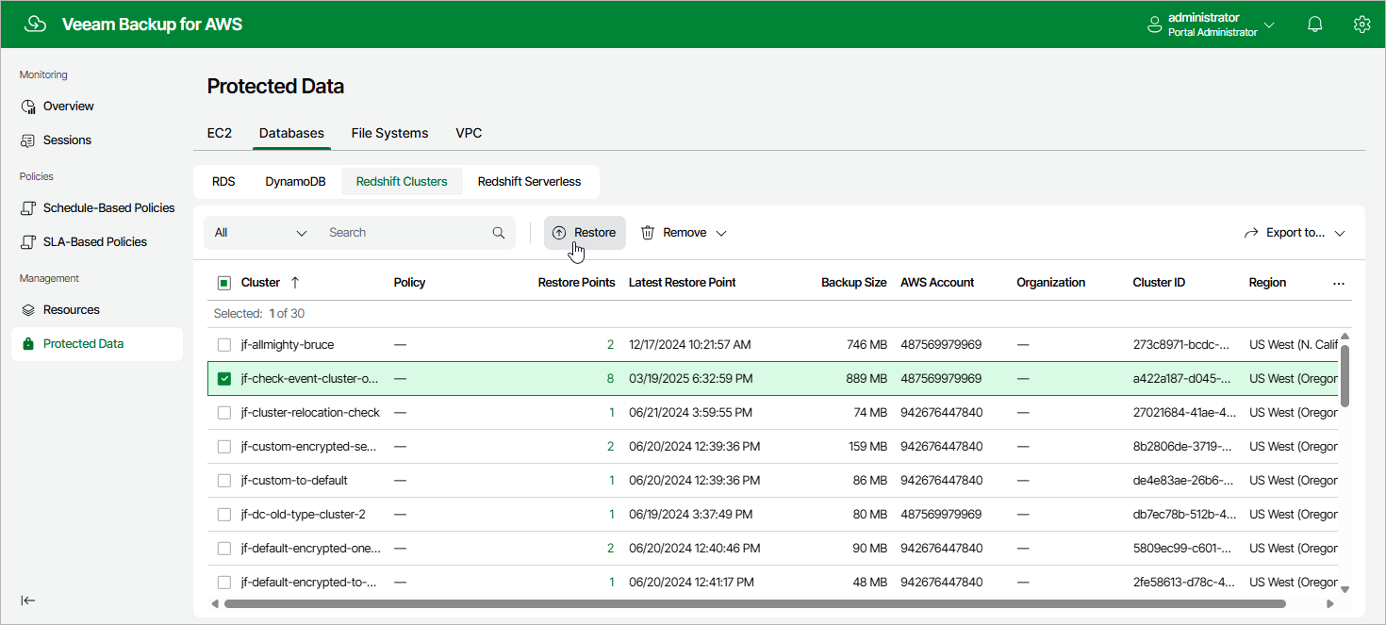Check the jf-dc-old-type-cluster-2 row checkbox
The width and height of the screenshot is (1386, 625).
(224, 515)
